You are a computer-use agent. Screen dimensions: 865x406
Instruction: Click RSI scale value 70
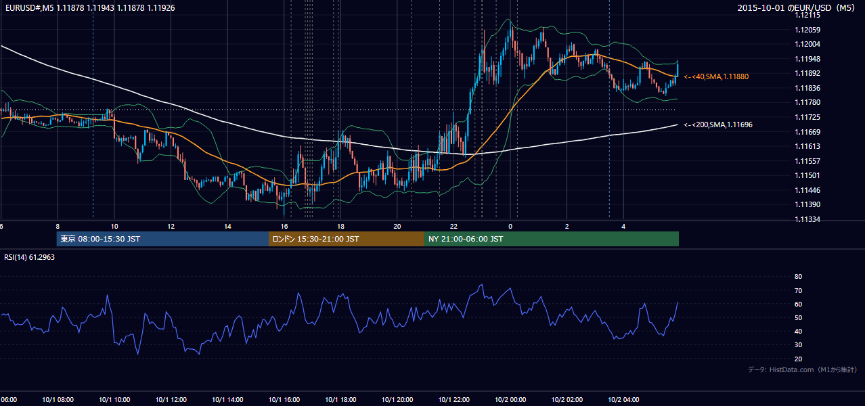(798, 290)
